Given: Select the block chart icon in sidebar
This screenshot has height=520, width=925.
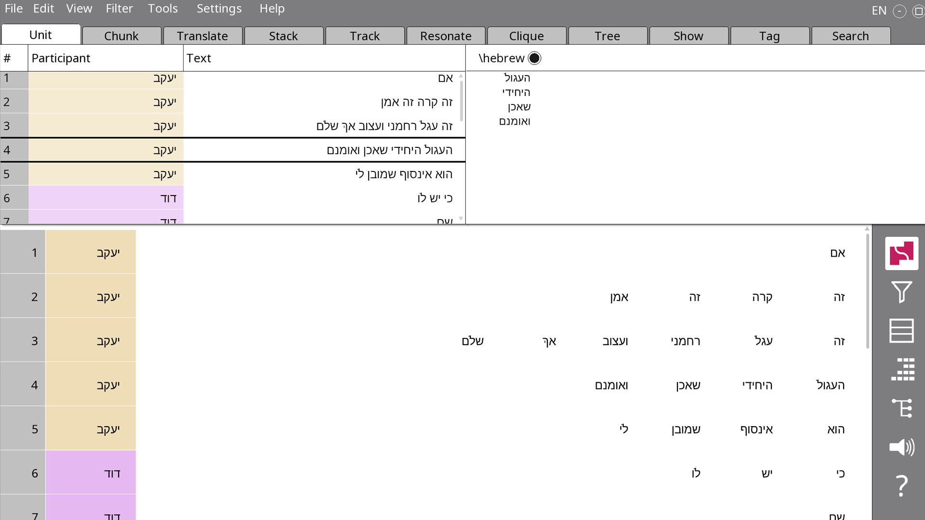Looking at the screenshot, I should (903, 369).
